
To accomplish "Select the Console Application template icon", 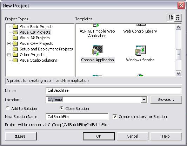I will [98, 50].
